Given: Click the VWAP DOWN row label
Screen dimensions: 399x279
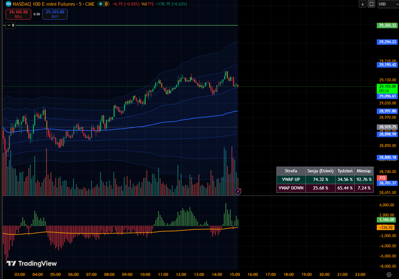Looking at the screenshot, I should pos(291,188).
